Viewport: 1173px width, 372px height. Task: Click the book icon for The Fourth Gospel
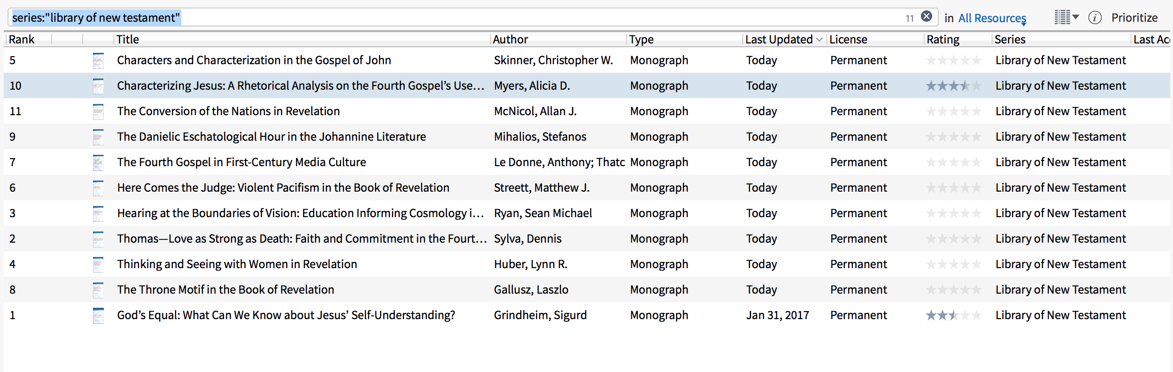click(x=98, y=162)
